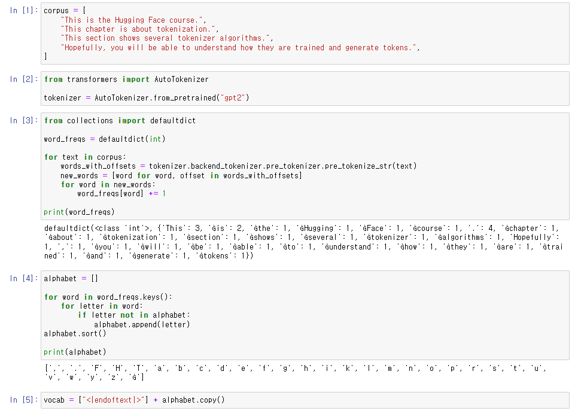Image resolution: width=575 pixels, height=411 pixels.
Task: Click the new_words list comprehension line
Action: tap(181, 176)
